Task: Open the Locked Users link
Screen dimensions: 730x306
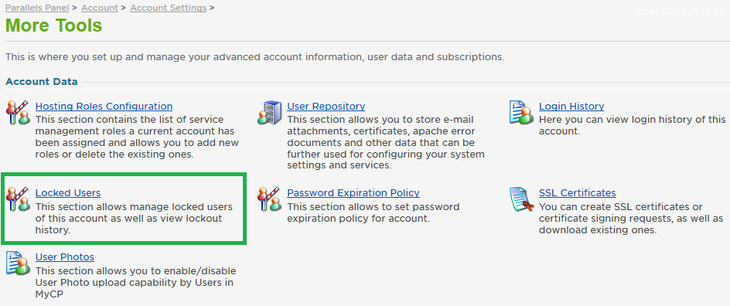Action: (68, 192)
